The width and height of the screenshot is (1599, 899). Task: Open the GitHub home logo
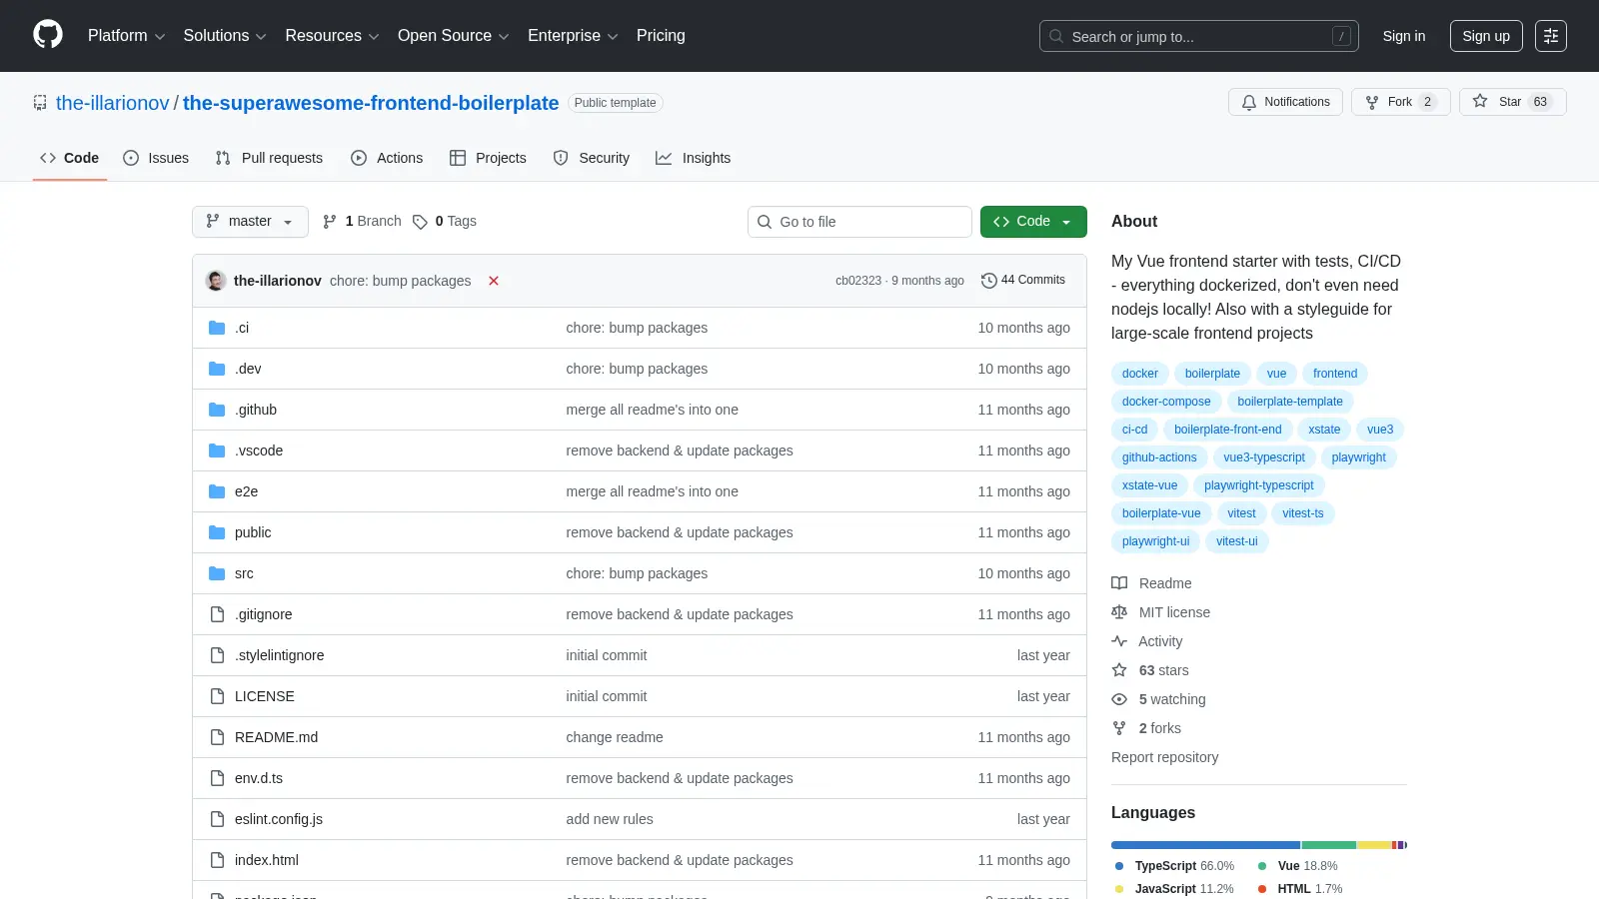click(x=48, y=35)
